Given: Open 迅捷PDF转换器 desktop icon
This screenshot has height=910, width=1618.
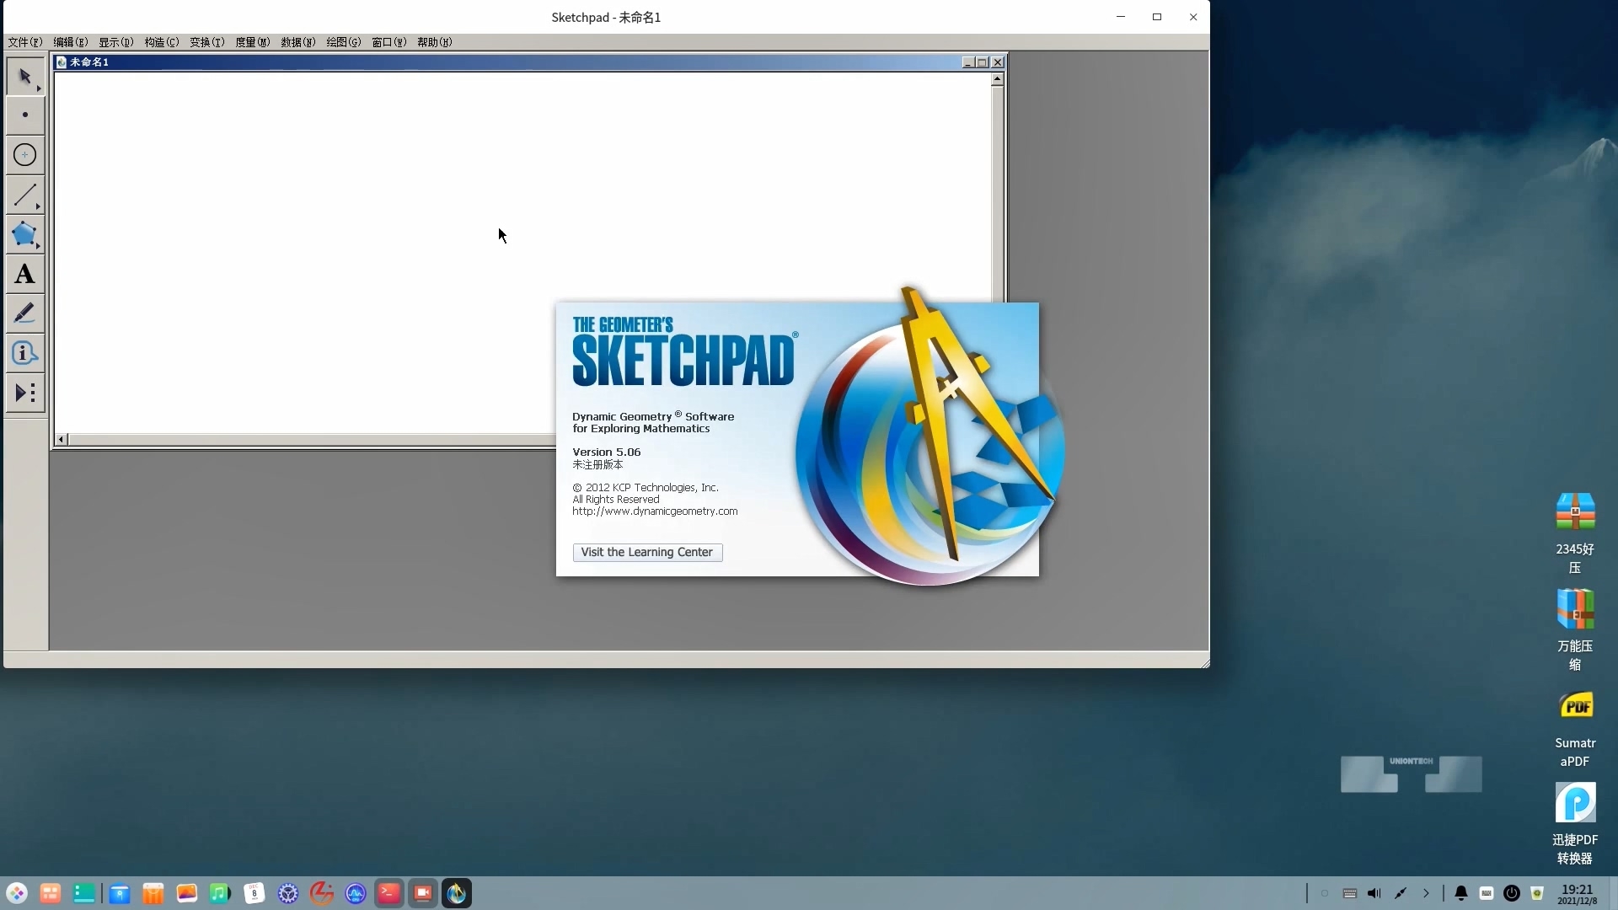Looking at the screenshot, I should click(x=1575, y=824).
